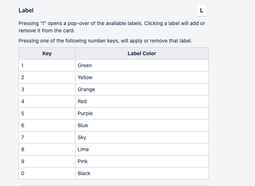This screenshot has height=186, width=255.
Task: Click the L keyboard shortcut badge
Action: [201, 11]
